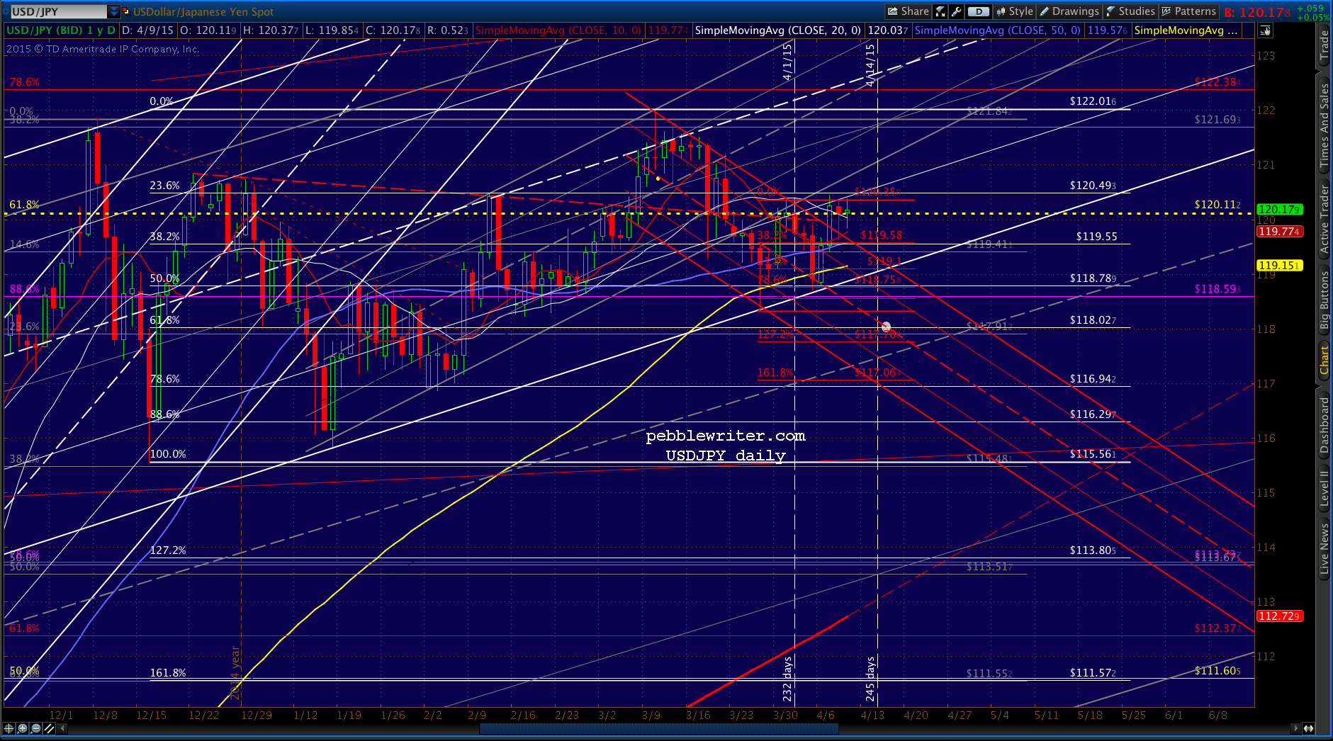Click inside the USD/JPY symbol input field
This screenshot has width=1333, height=741.
[59, 11]
